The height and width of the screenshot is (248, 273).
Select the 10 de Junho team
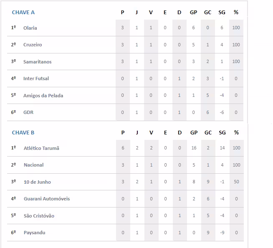[x=37, y=182]
